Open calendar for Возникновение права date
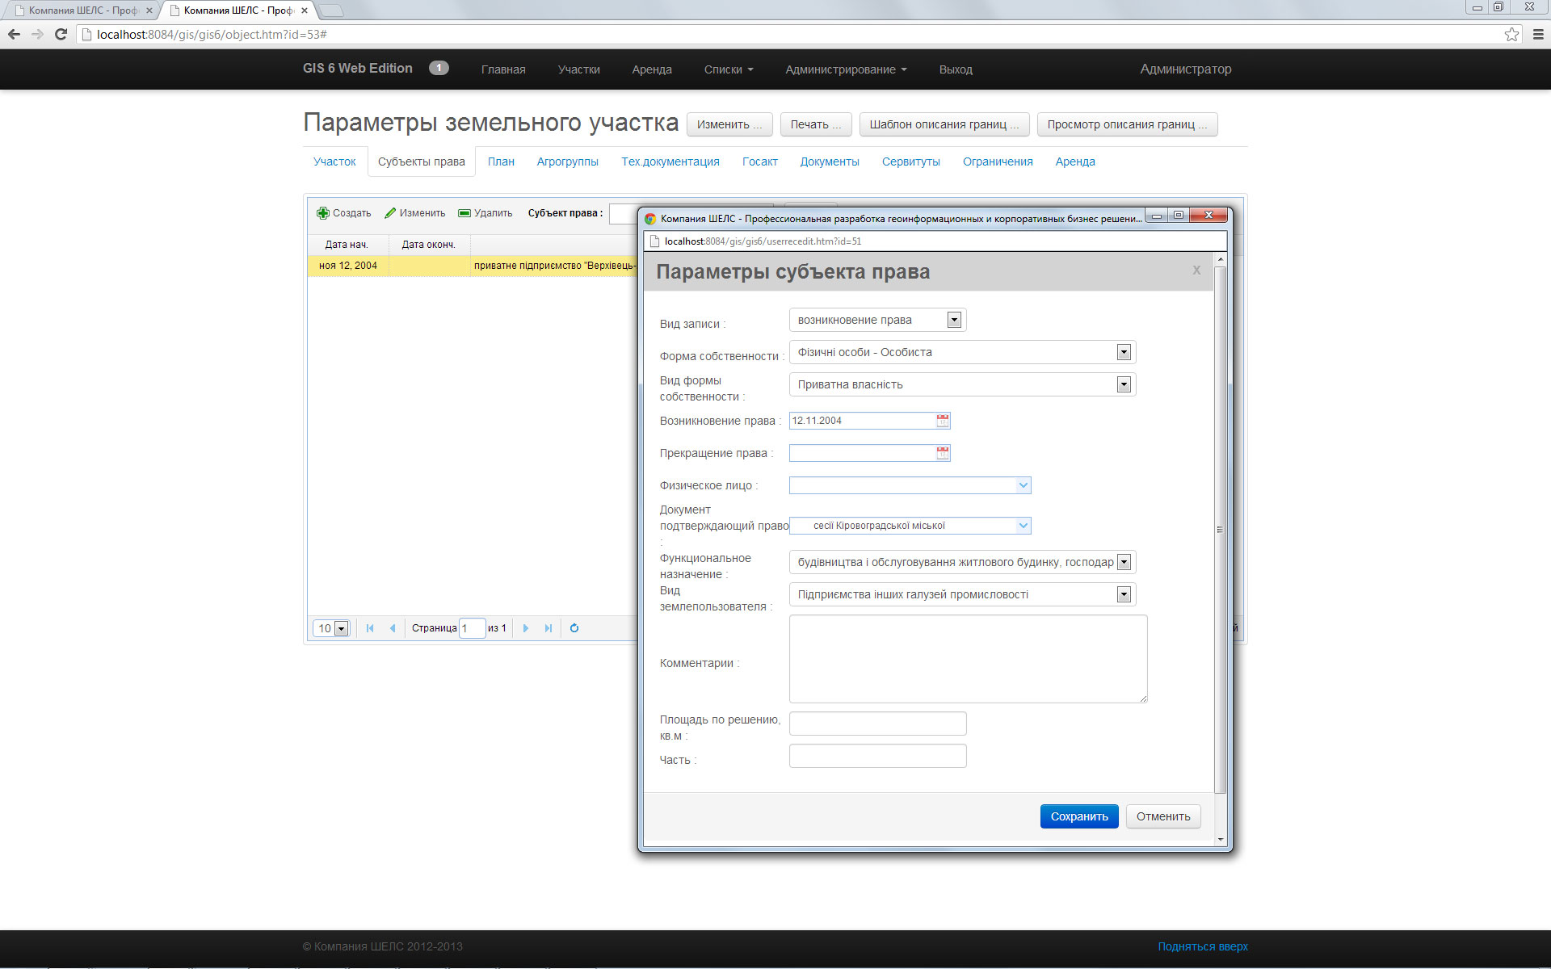The width and height of the screenshot is (1551, 969). click(942, 421)
